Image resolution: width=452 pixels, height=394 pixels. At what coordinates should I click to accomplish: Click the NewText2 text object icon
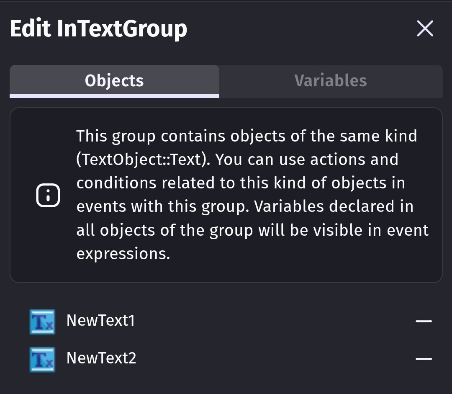pos(42,359)
